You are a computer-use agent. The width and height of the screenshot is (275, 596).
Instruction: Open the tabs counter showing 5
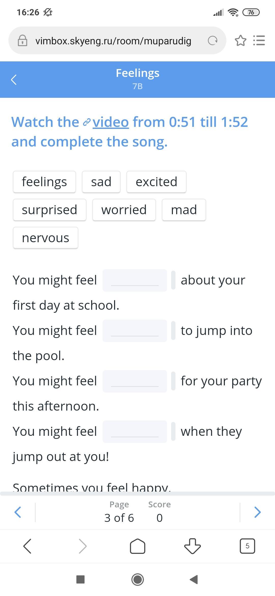pos(247,546)
